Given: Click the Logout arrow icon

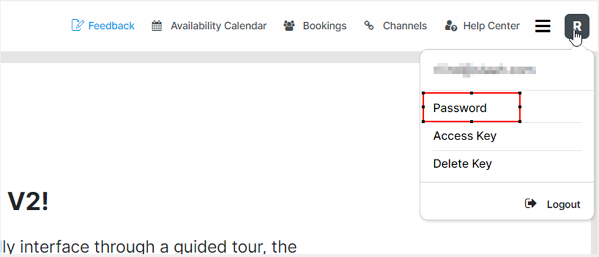Looking at the screenshot, I should click(x=531, y=204).
